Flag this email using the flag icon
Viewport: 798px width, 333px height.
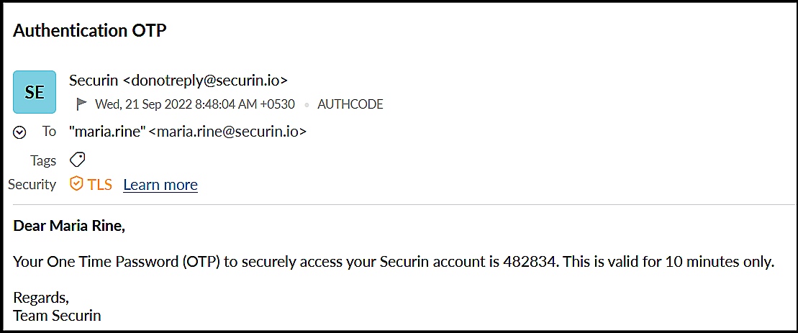pos(82,104)
